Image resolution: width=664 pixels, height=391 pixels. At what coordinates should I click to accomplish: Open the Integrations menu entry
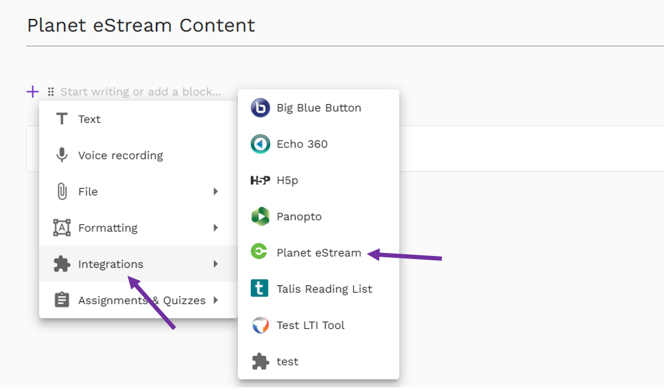[x=139, y=264]
